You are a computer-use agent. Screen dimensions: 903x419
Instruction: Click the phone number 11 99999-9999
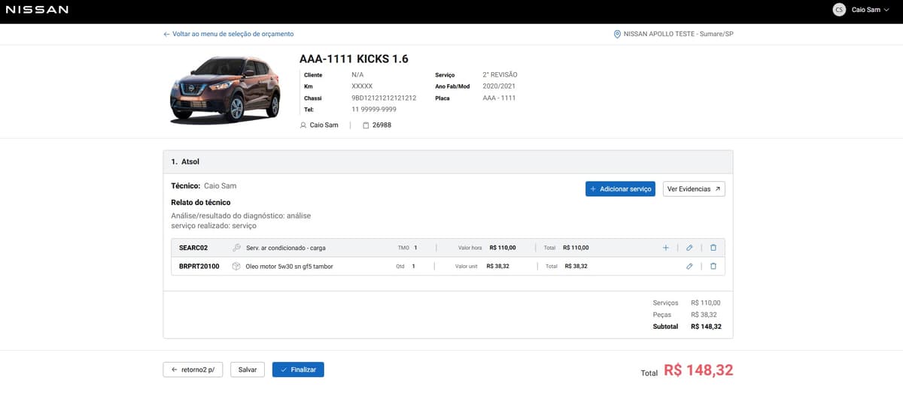(x=374, y=110)
